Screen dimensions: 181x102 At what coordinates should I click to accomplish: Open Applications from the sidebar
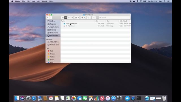pyautogui.click(x=53, y=27)
